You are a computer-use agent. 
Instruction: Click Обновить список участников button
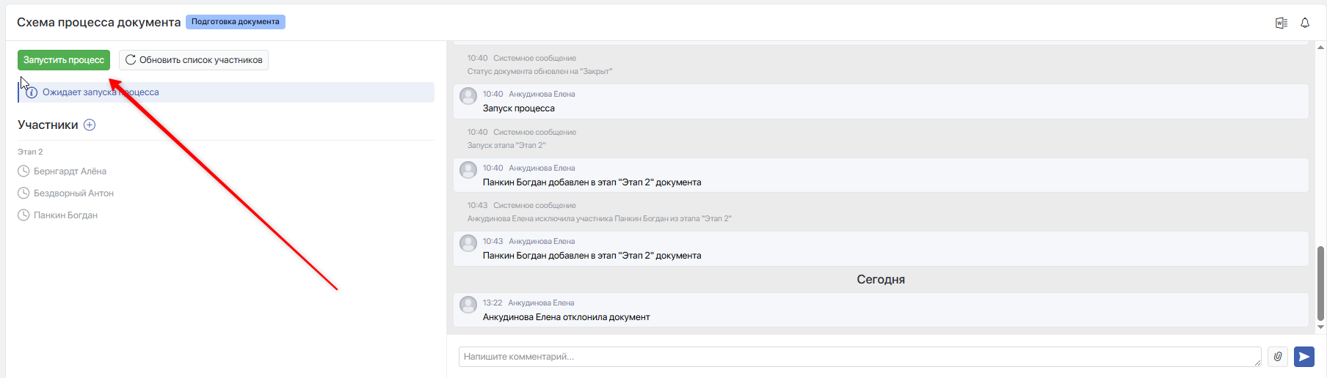(194, 60)
